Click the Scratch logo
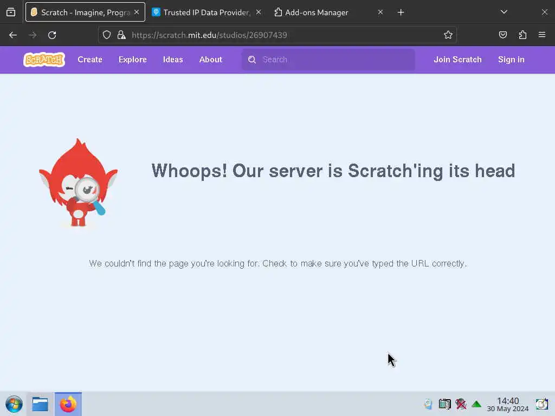The height and width of the screenshot is (416, 555). (x=44, y=60)
